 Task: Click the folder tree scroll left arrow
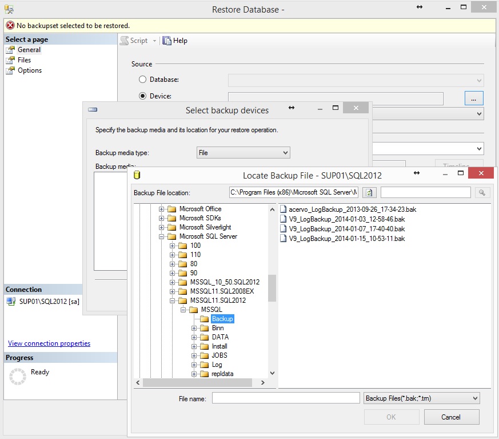(138, 382)
